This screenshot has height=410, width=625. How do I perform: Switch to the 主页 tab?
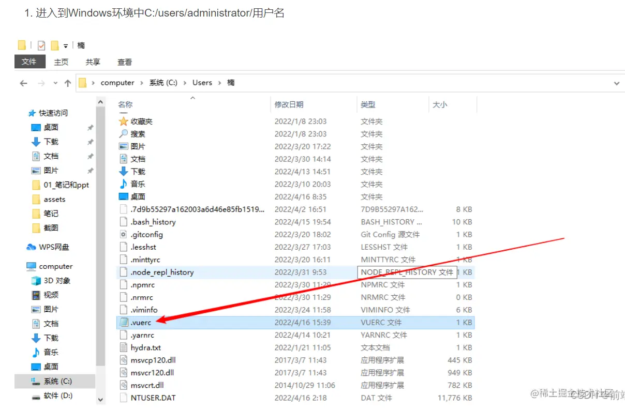pos(61,62)
